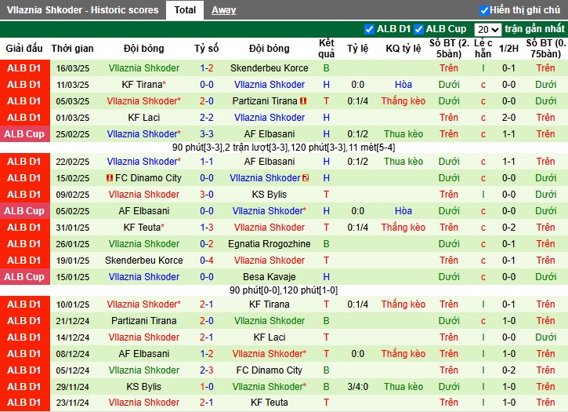The height and width of the screenshot is (412, 568).
Task: Click Besa Kavaje team name
Action: [270, 277]
